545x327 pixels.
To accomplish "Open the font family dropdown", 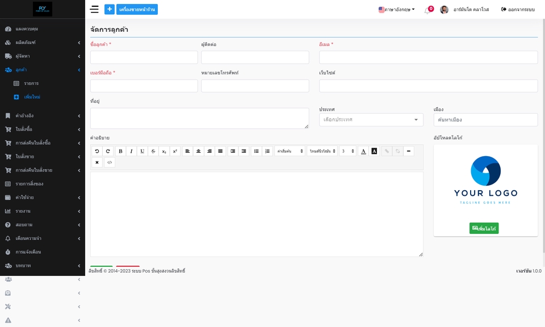I will (x=322, y=151).
